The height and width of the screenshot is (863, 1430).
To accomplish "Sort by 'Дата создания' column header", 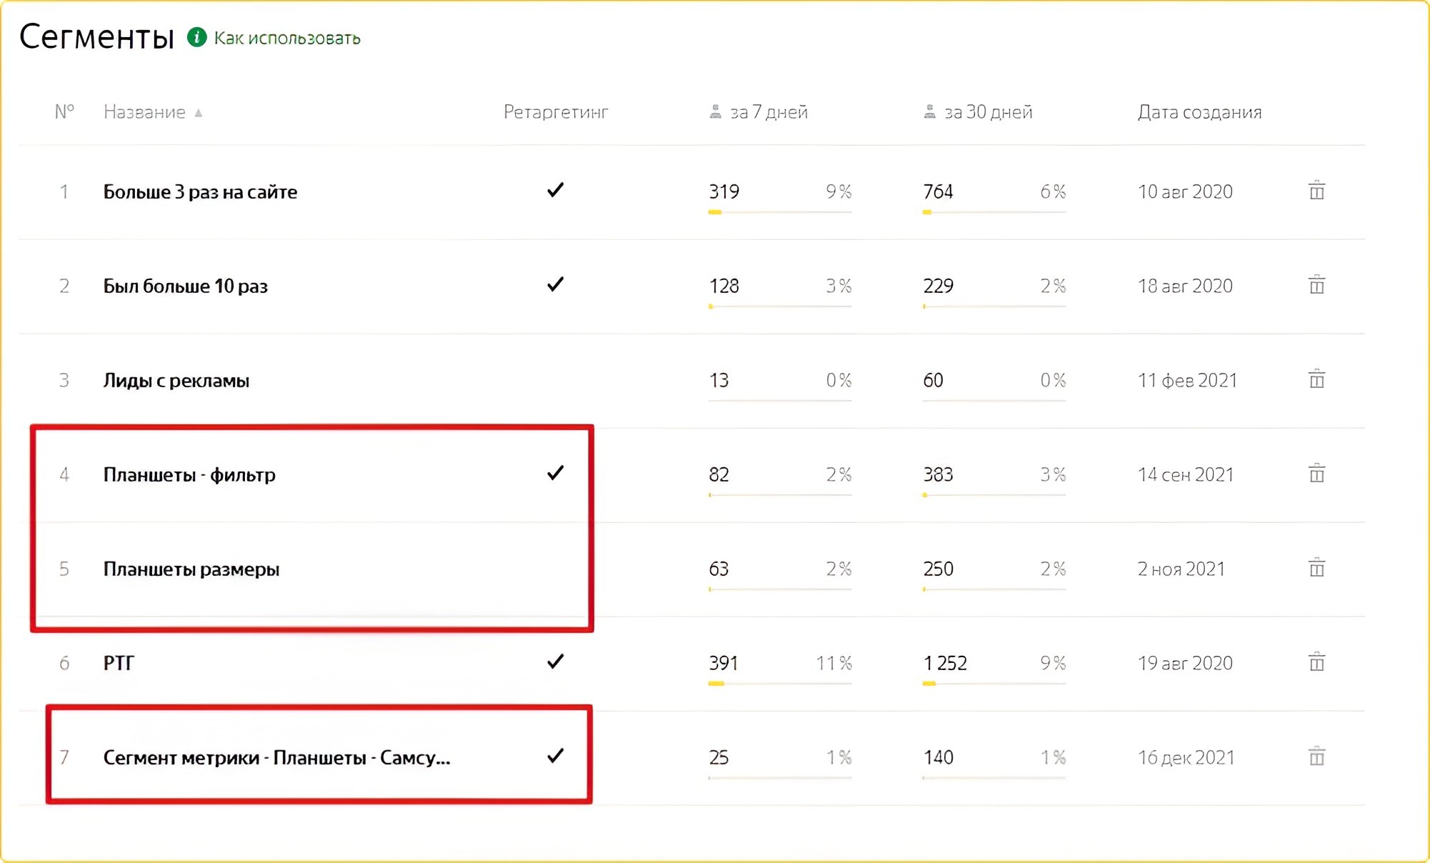I will [x=1199, y=112].
